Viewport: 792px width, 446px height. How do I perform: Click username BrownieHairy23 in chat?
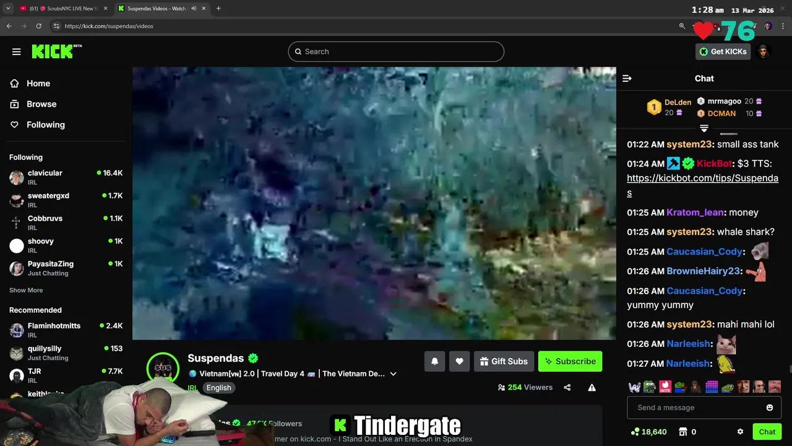click(704, 271)
